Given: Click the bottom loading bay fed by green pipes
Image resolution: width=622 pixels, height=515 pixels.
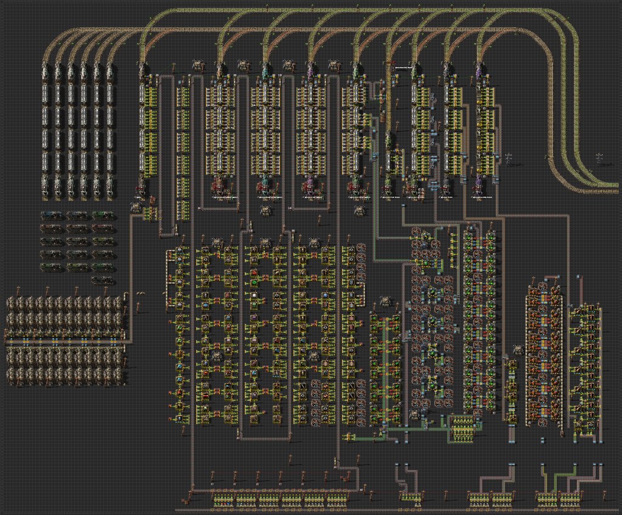Looking at the screenshot, I should pyautogui.click(x=549, y=500).
